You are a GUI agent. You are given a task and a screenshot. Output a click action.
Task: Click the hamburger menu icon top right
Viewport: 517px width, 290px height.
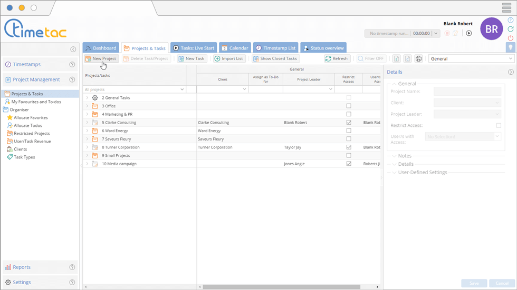pos(506,7)
